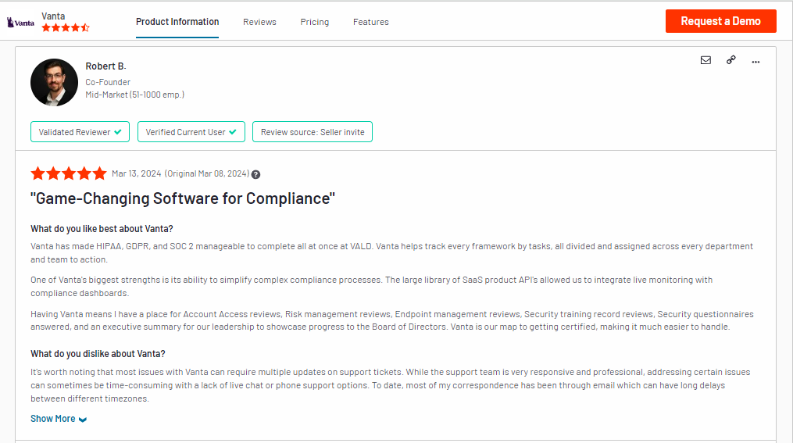Click the Vanta product name in header

pyautogui.click(x=53, y=16)
